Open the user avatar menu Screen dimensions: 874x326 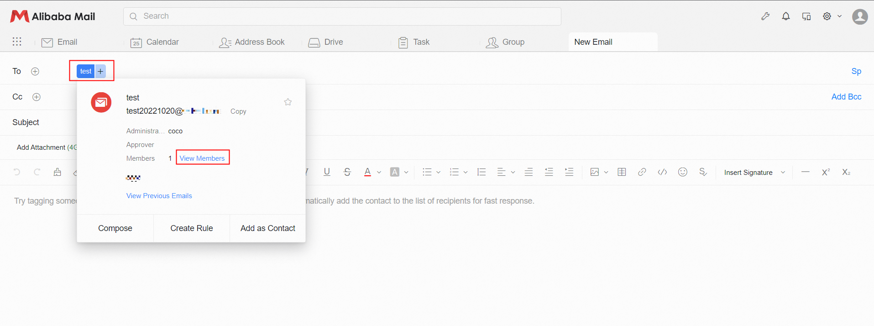point(860,17)
